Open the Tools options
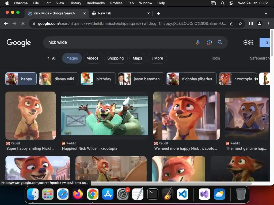The image size is (274, 205). (x=215, y=58)
